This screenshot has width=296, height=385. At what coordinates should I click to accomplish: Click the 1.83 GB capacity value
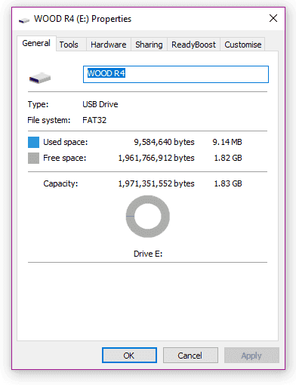[x=228, y=183]
